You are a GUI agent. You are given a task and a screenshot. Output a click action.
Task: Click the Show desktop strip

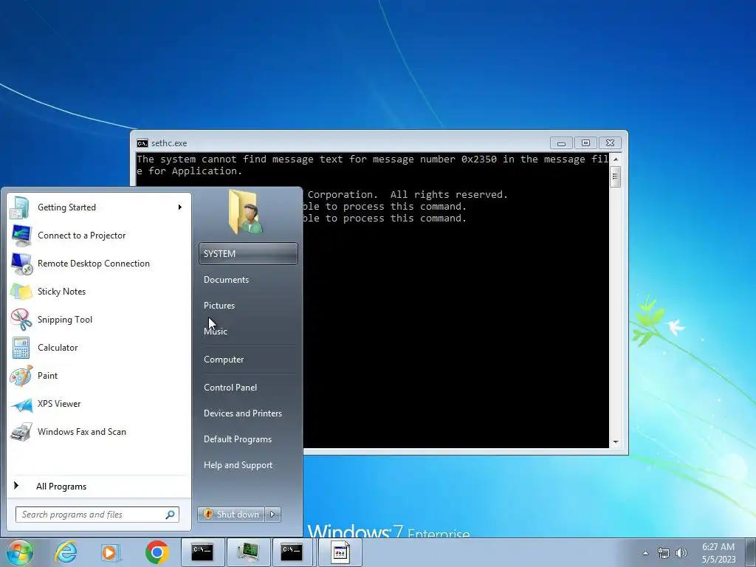pyautogui.click(x=751, y=552)
